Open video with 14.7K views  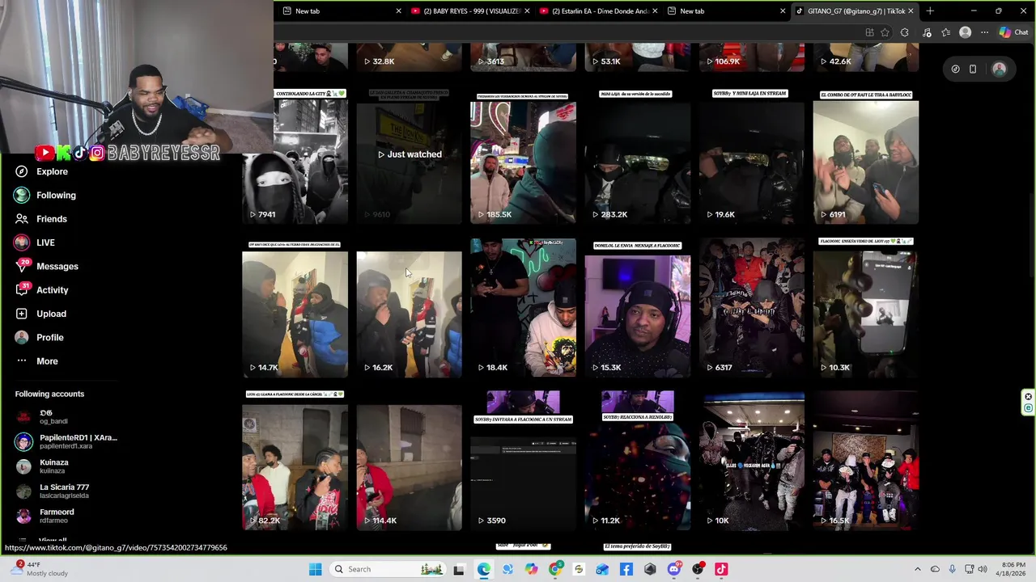[295, 309]
